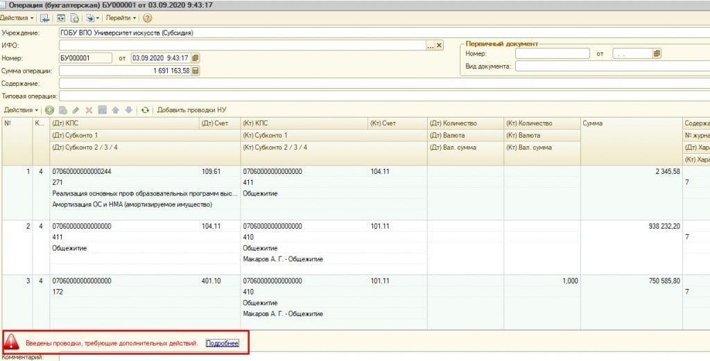This screenshot has height=361, width=710.
Task: Click the Сумма column header
Action: pyautogui.click(x=630, y=123)
